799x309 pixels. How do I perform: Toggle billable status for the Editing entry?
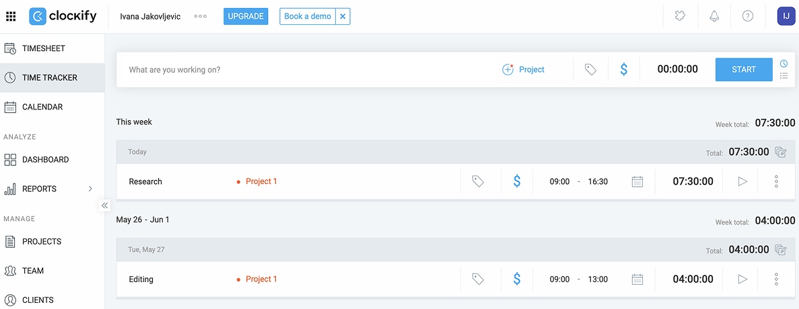(x=517, y=279)
